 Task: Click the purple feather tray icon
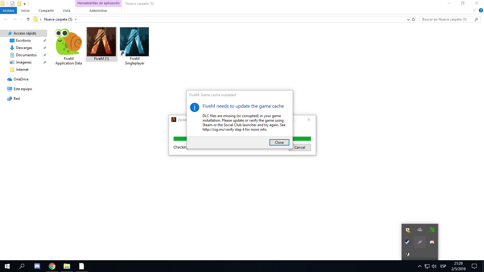[x=420, y=242]
